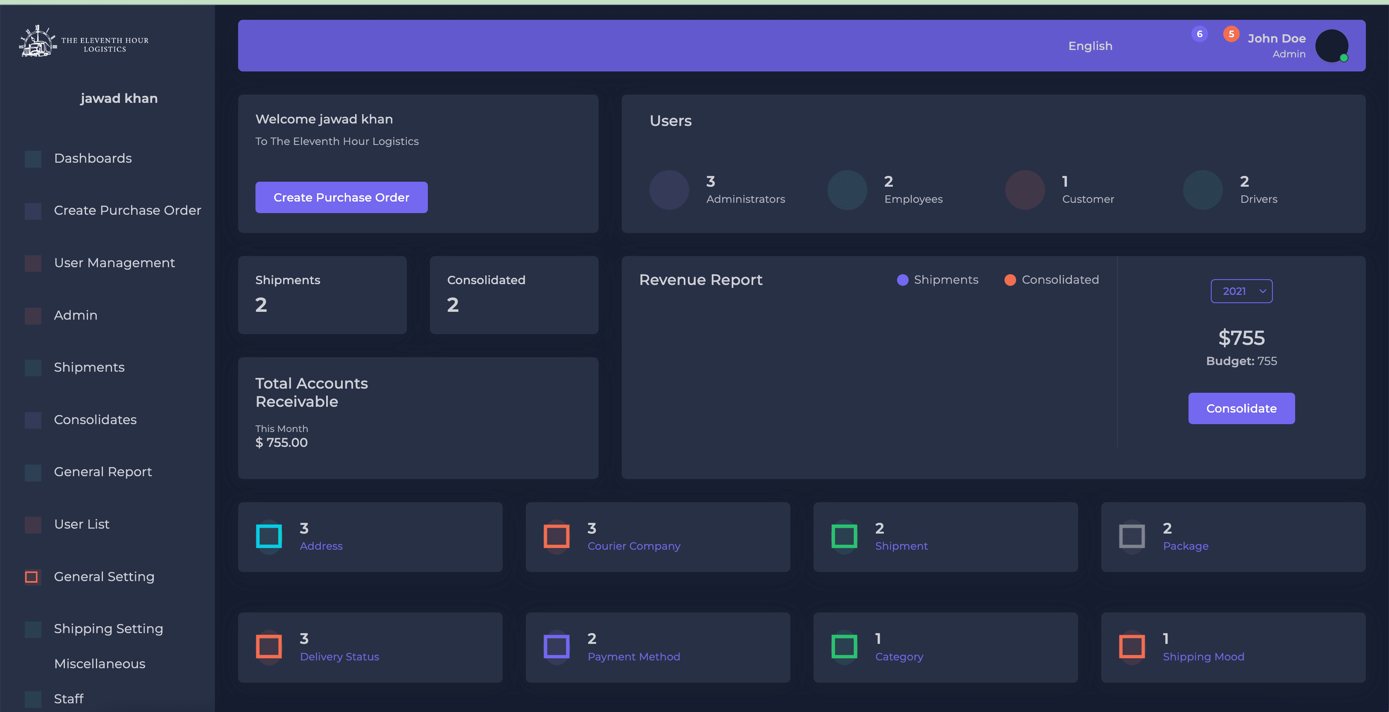Open alerts badge showing 5
Screen dimensions: 1389x712
[1231, 34]
